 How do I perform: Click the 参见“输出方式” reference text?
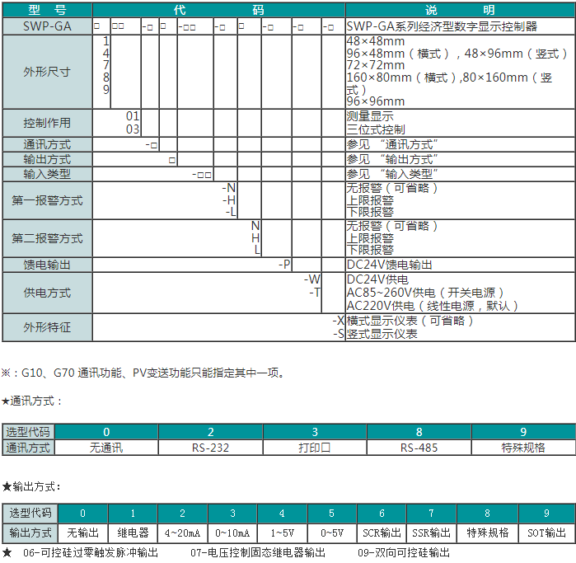(x=392, y=159)
